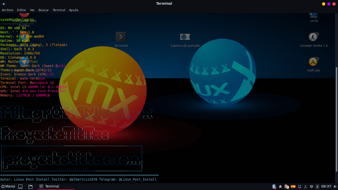Click the battery power tray icon

click(318, 186)
